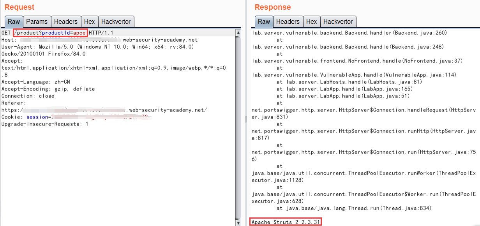Select the Raw tab in Request panel
This screenshot has height=226, width=480.
tap(14, 22)
